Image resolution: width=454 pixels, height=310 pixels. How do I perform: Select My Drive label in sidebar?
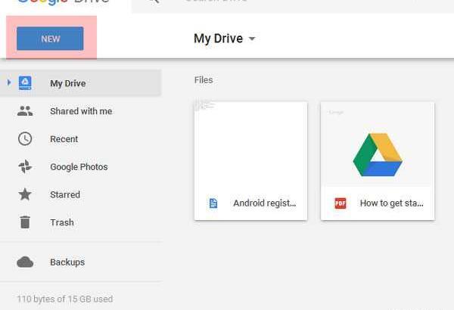(68, 83)
